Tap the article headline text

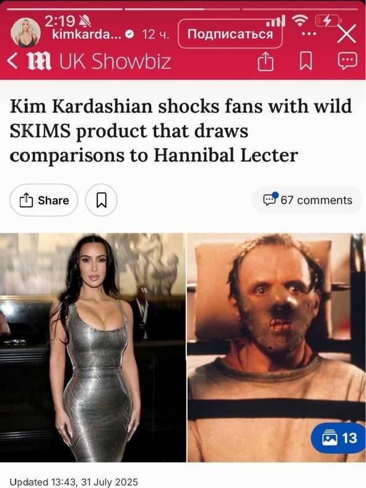(x=180, y=131)
